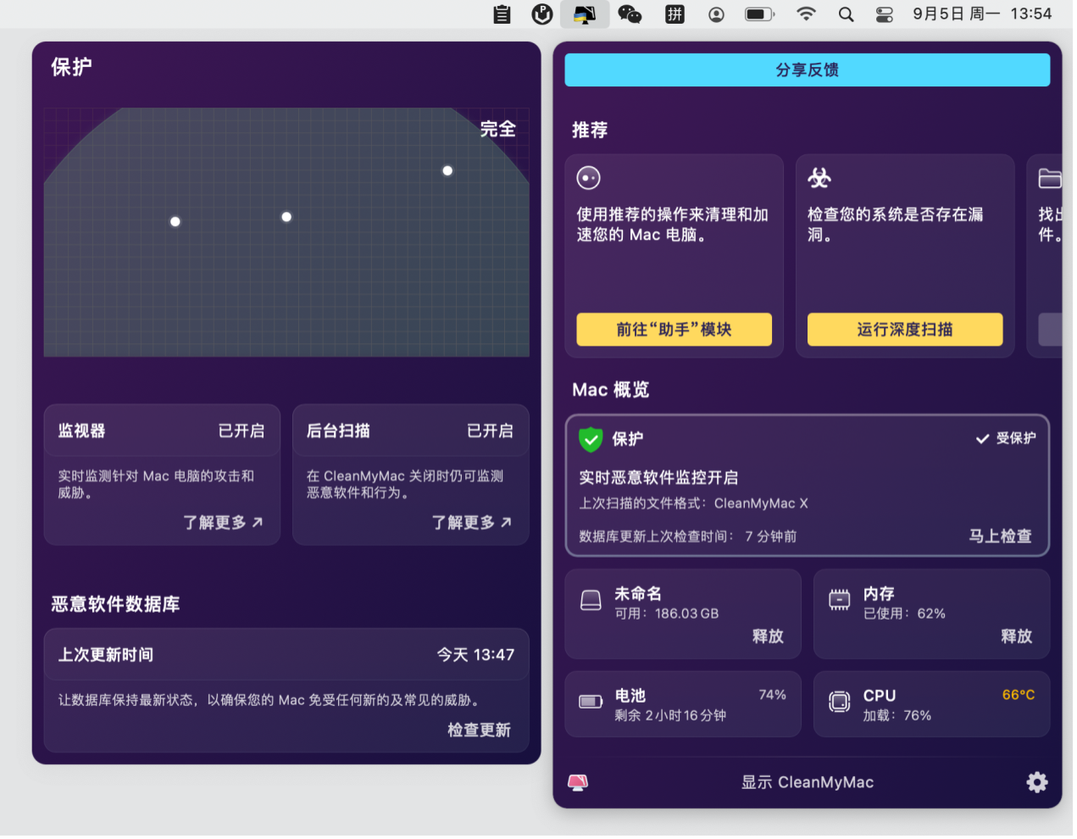Click the battery icon in 电池 tile
1077x839 pixels.
(591, 702)
